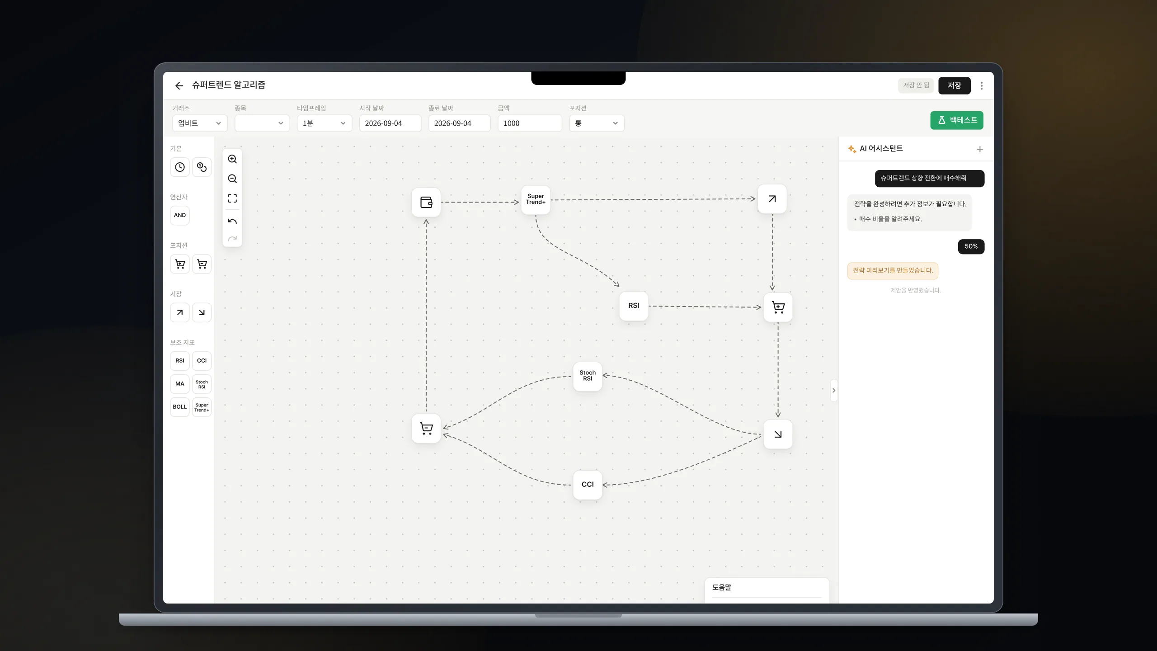
Task: Click the 종료 날짜 date field
Action: [459, 123]
